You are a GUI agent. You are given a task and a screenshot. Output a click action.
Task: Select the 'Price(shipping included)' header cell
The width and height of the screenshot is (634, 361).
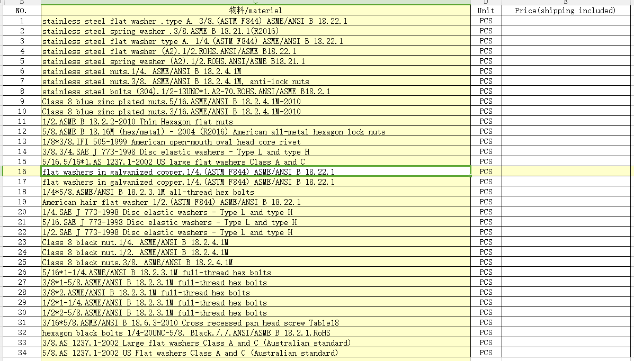[565, 11]
